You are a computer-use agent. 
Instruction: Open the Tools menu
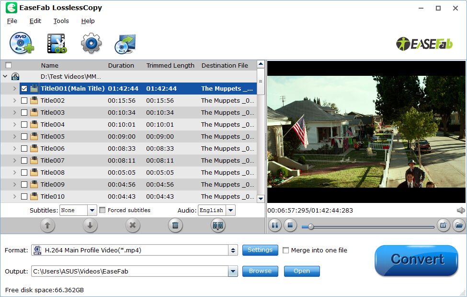click(x=61, y=21)
